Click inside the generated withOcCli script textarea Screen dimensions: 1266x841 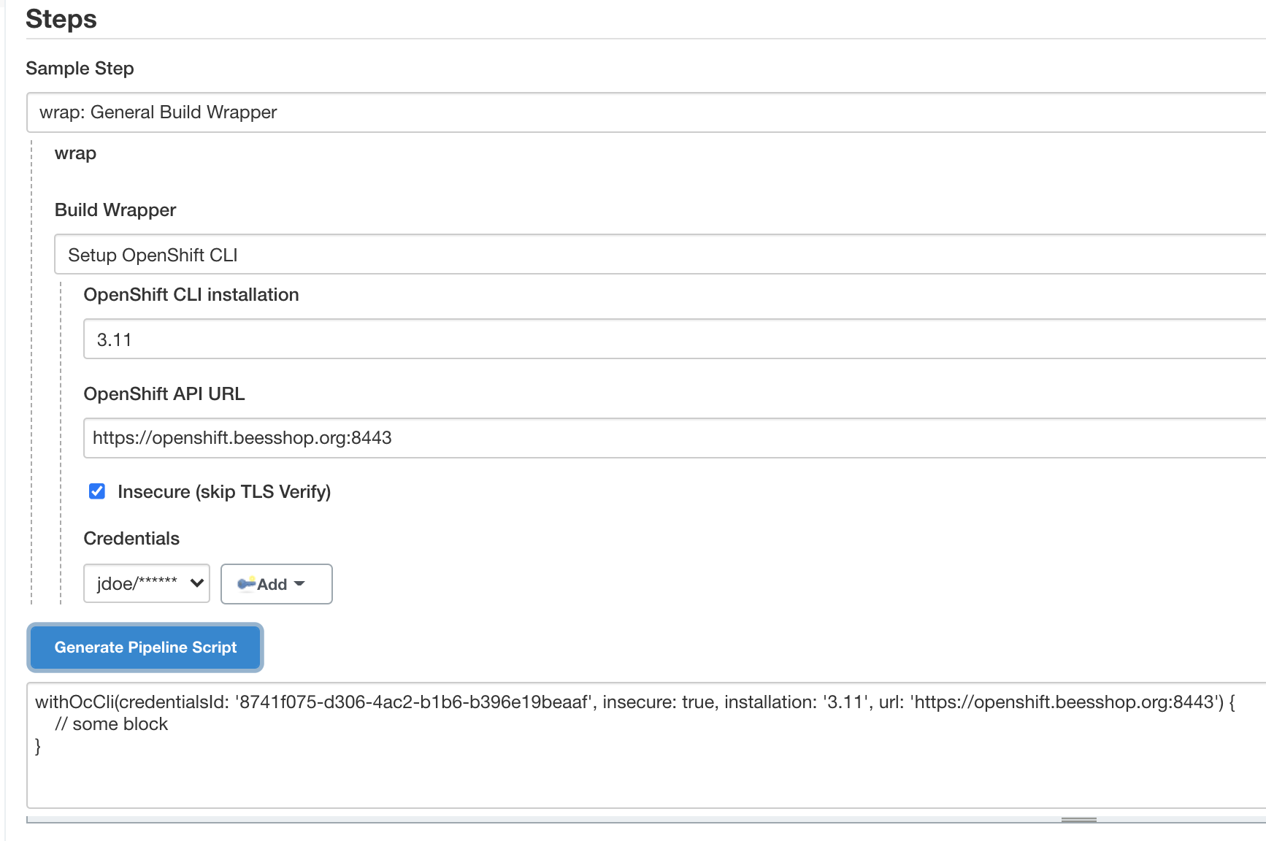coord(646,745)
